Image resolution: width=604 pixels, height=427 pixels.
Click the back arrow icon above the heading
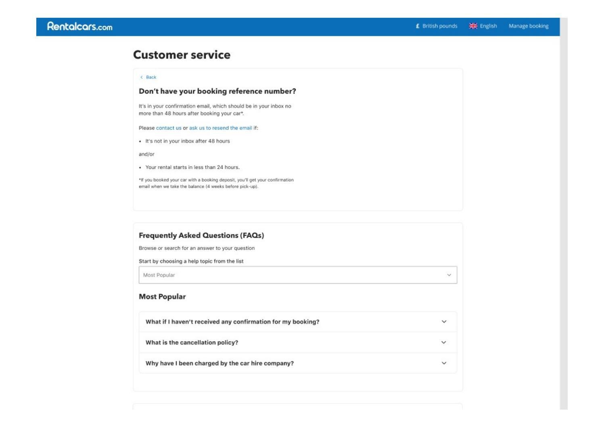141,76
